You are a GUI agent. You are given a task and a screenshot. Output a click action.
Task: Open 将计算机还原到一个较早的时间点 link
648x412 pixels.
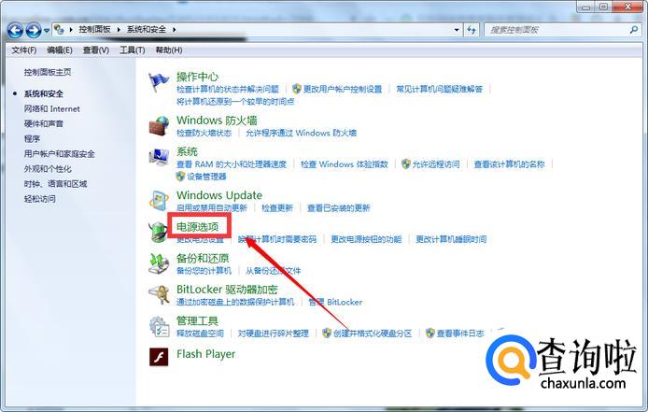click(x=235, y=101)
